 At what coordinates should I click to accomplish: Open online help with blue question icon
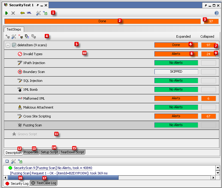pos(216,13)
